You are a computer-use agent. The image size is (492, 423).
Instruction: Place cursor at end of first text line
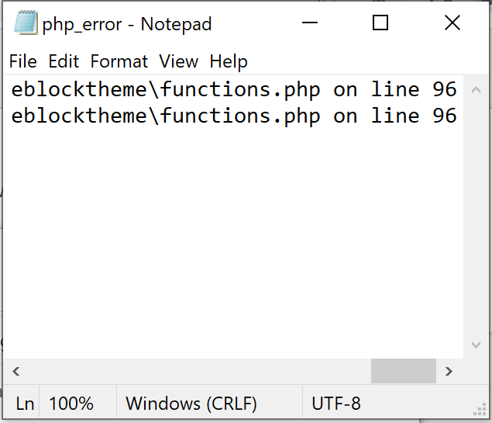pos(457,89)
